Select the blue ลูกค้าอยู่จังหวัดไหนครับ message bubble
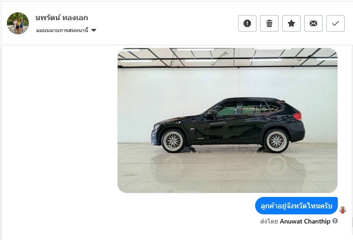This screenshot has width=353, height=240. (x=296, y=206)
